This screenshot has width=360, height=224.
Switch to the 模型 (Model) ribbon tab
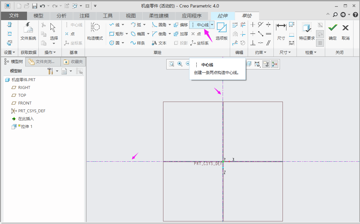38,16
